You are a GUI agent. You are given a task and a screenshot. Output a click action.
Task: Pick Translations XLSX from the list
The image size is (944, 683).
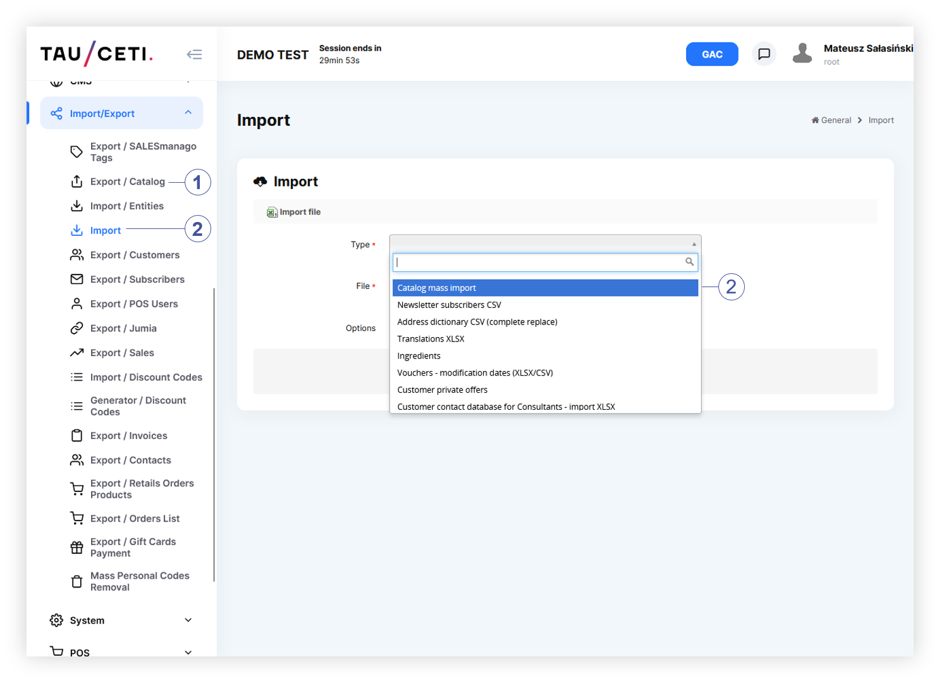tap(431, 339)
